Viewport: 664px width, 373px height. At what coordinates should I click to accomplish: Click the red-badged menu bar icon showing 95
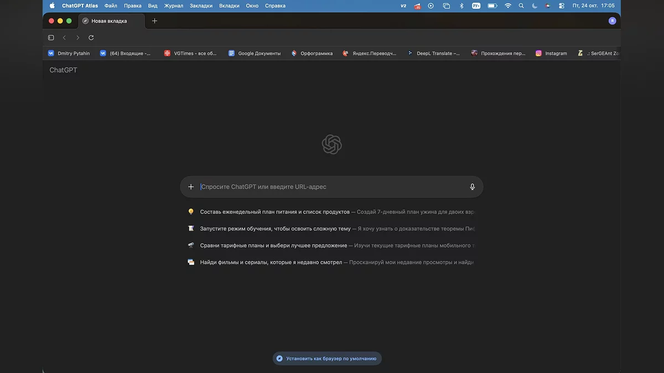(x=418, y=6)
